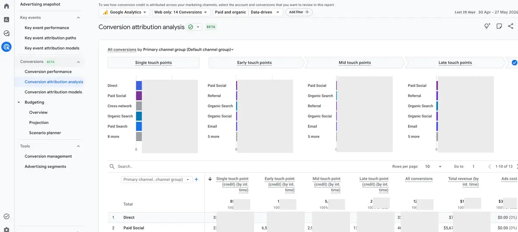Click Paid and organic filter segment
Image resolution: width=518 pixels, height=232 pixels.
(230, 12)
